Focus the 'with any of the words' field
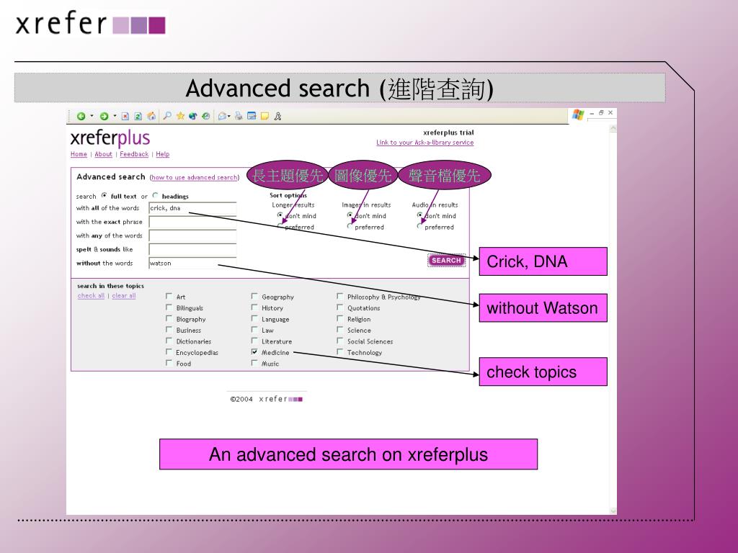 pyautogui.click(x=192, y=236)
